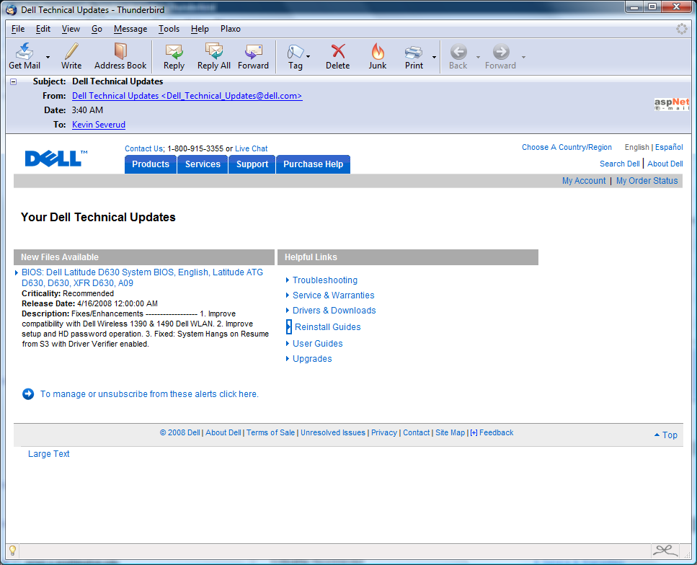Image resolution: width=697 pixels, height=565 pixels.
Task: Click Terms of Sale footer link
Action: 271,432
